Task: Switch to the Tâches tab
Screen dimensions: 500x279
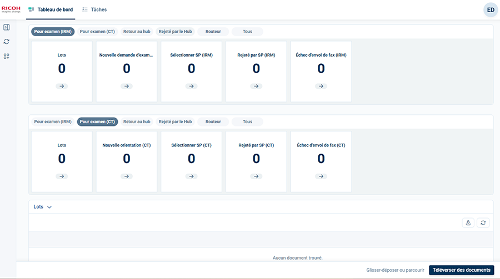Action: click(94, 9)
